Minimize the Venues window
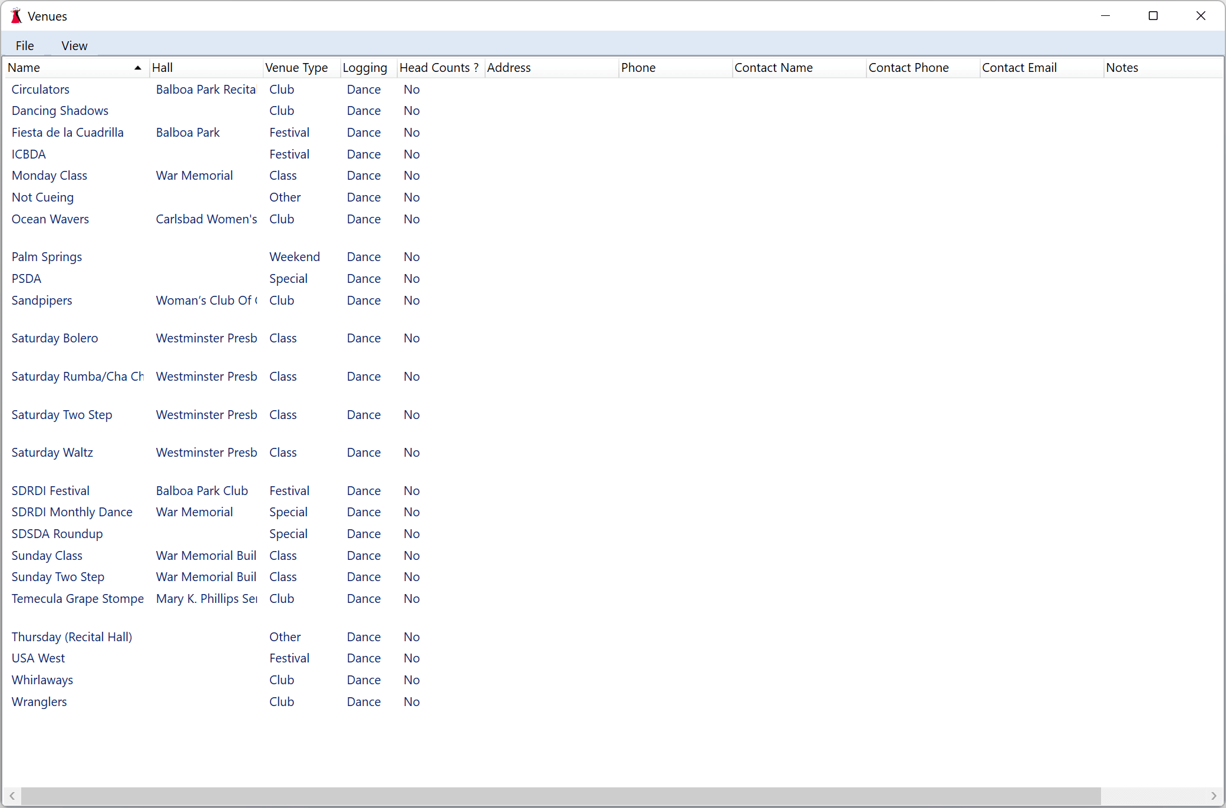This screenshot has width=1226, height=808. [x=1106, y=16]
